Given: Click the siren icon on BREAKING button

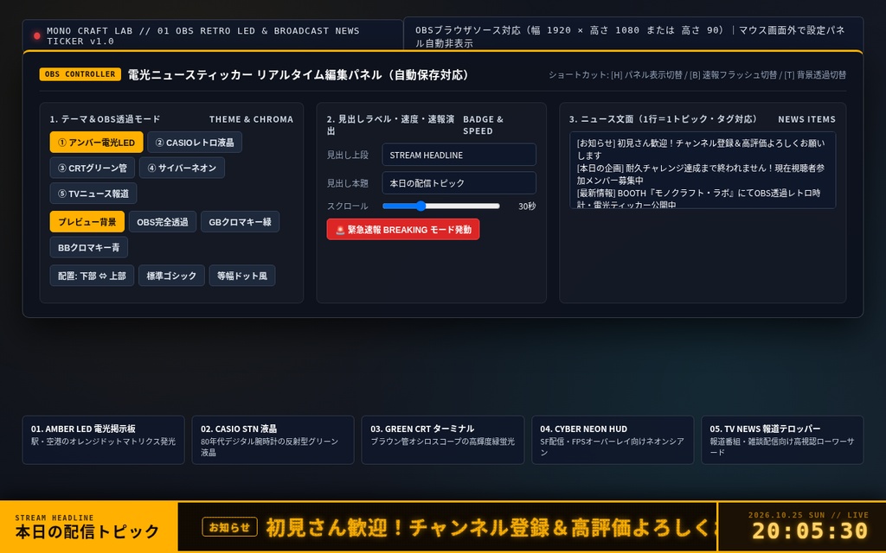Looking at the screenshot, I should point(340,230).
